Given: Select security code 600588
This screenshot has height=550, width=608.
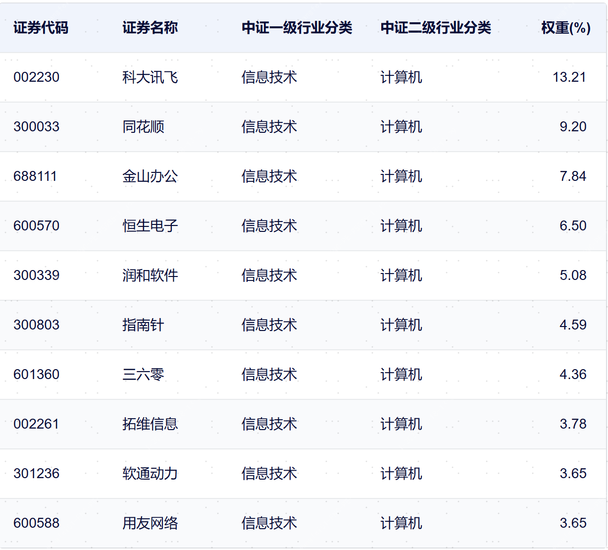Looking at the screenshot, I should pos(37,523).
